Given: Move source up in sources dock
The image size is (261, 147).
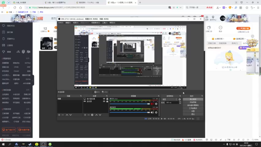Looking at the screenshot, I should (x=97, y=115).
